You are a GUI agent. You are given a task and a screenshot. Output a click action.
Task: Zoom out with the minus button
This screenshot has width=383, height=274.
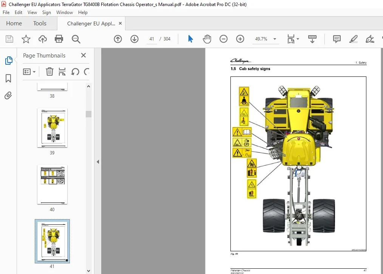(223, 39)
